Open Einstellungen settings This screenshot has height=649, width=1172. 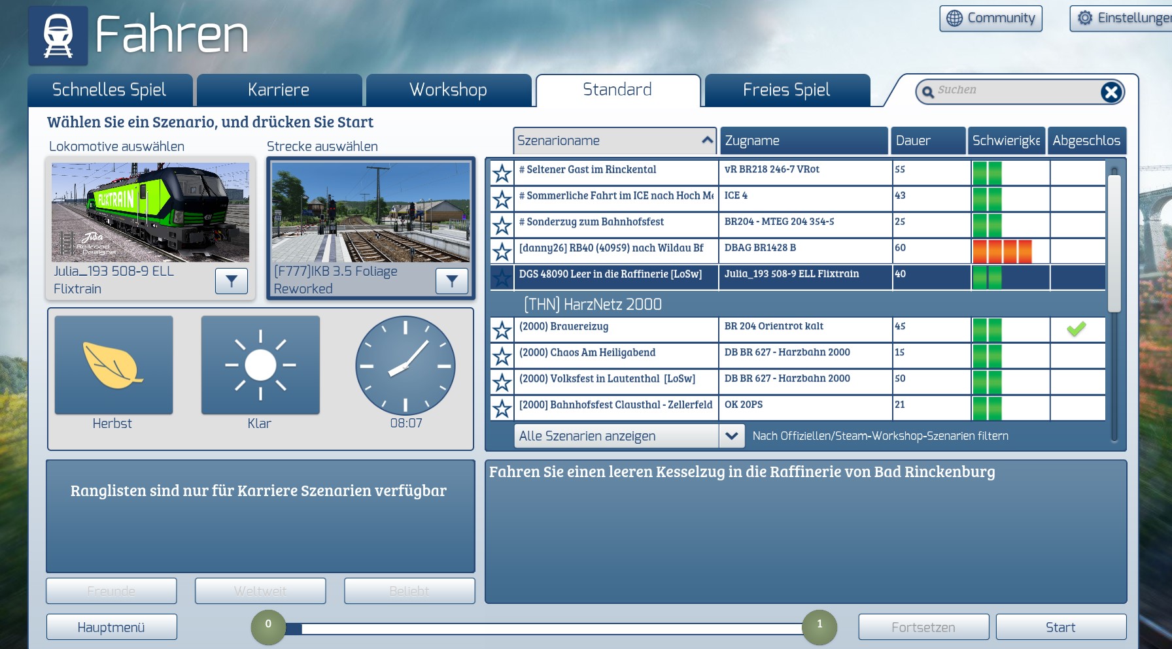(1121, 18)
